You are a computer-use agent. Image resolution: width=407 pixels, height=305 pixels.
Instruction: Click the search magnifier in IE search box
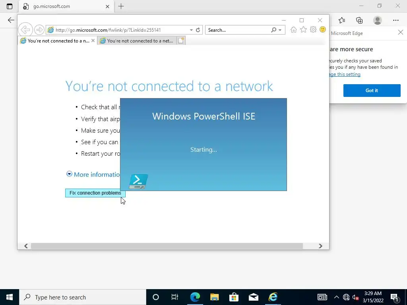pyautogui.click(x=273, y=30)
